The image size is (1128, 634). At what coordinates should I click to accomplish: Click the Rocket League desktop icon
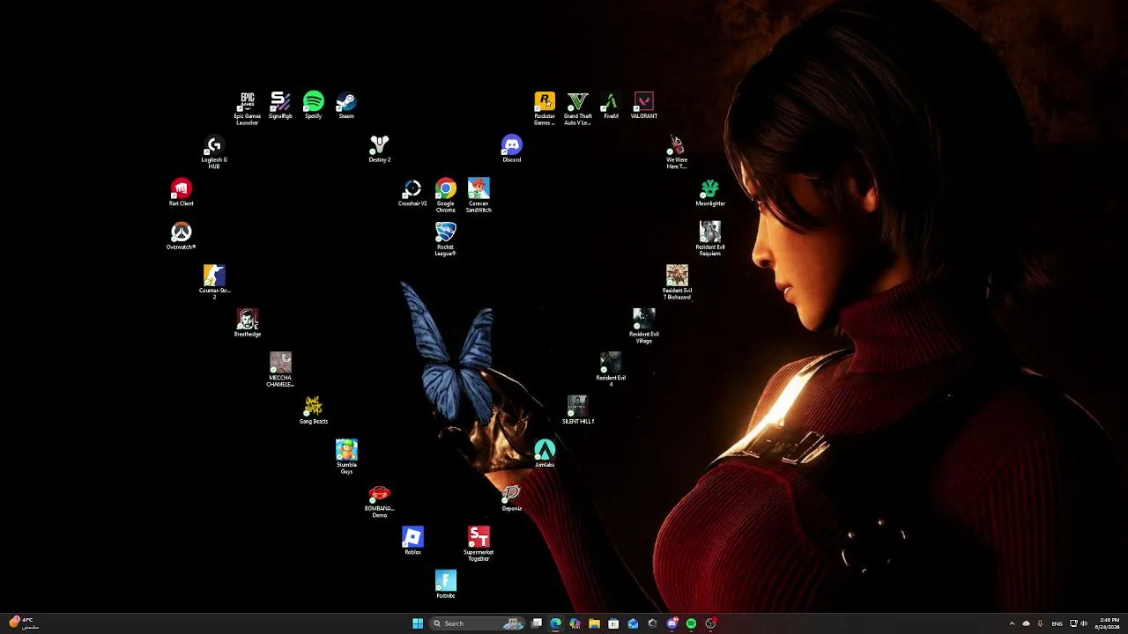tap(446, 239)
